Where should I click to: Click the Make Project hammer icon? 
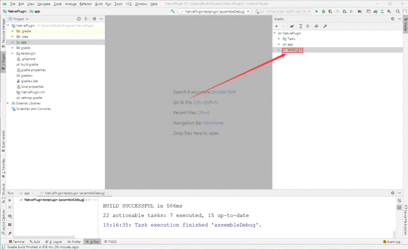[x=173, y=11]
